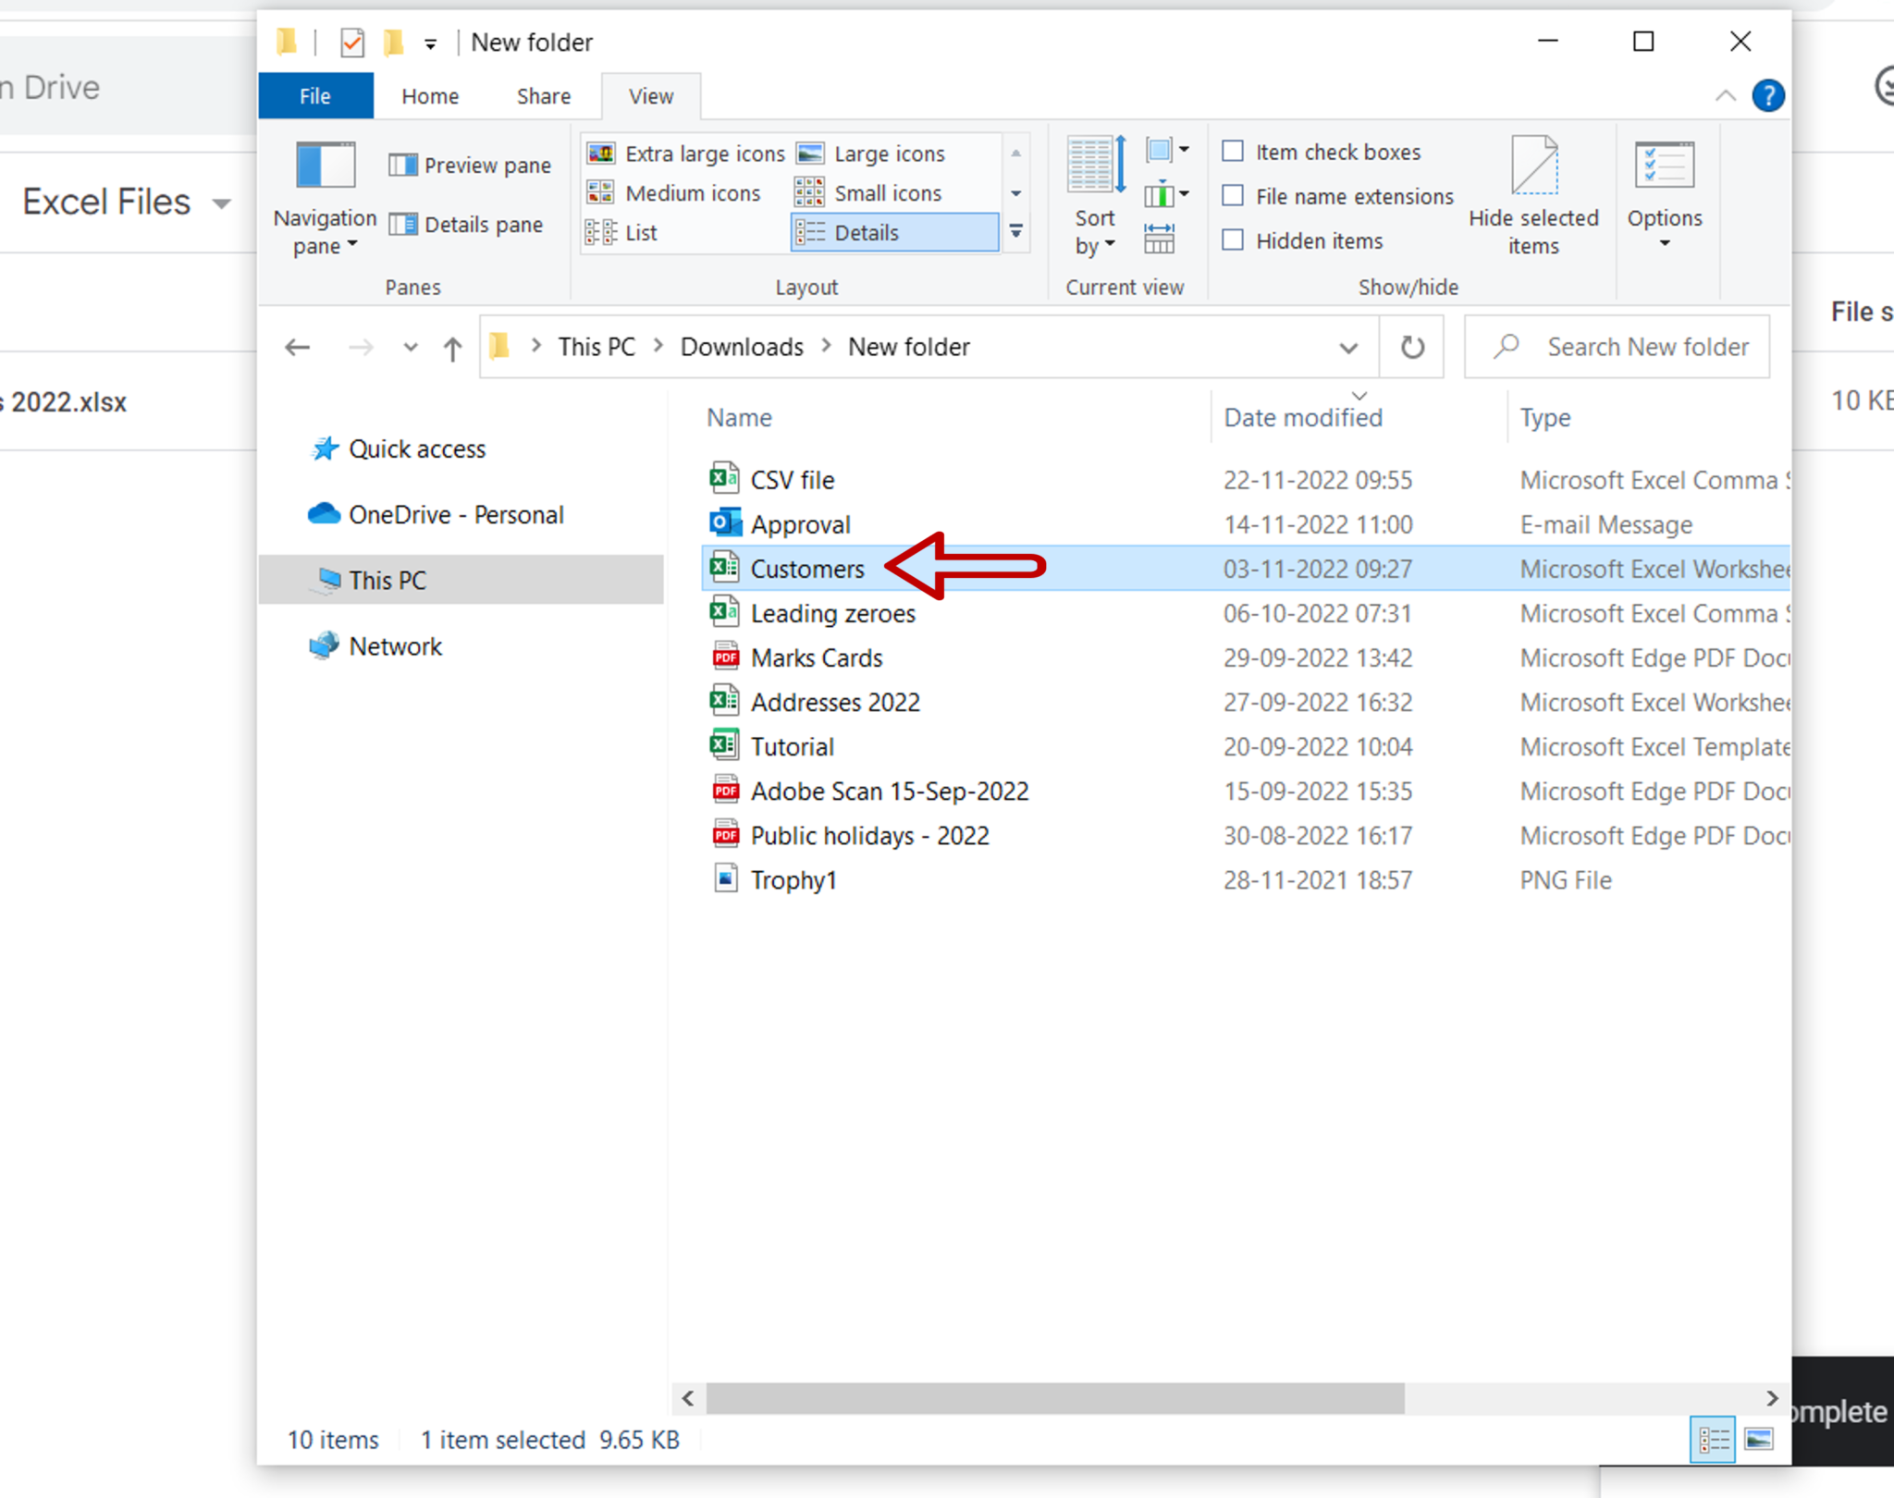Image resolution: width=1894 pixels, height=1498 pixels.
Task: Refresh the New folder view
Action: [1411, 347]
